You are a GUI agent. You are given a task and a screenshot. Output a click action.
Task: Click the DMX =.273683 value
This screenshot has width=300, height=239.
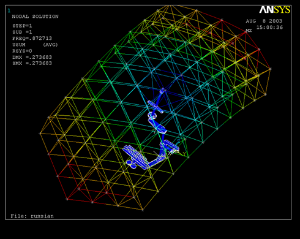[32, 57]
